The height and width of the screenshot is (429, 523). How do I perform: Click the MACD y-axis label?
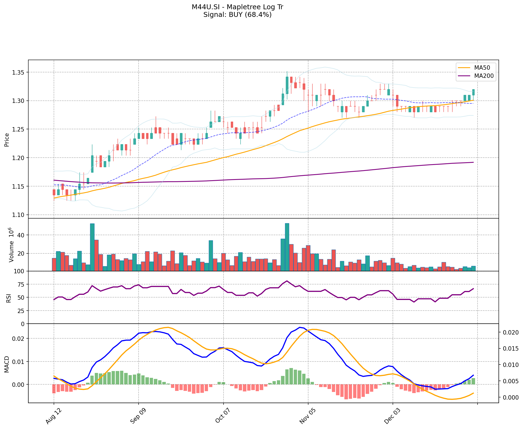[7, 364]
